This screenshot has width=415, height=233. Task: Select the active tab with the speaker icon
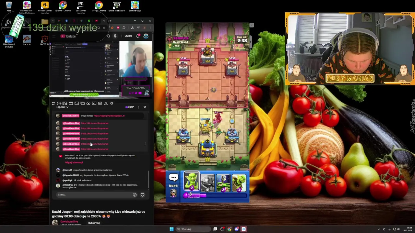104,21
